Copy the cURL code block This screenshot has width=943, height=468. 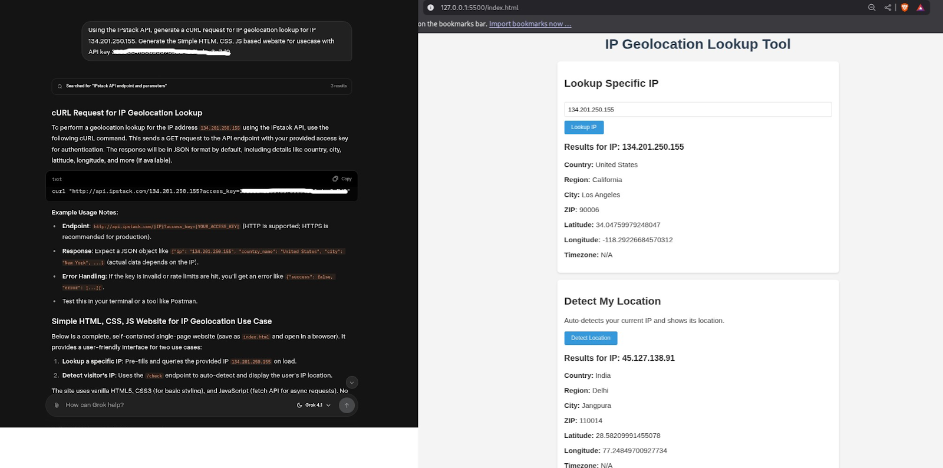[x=342, y=179]
